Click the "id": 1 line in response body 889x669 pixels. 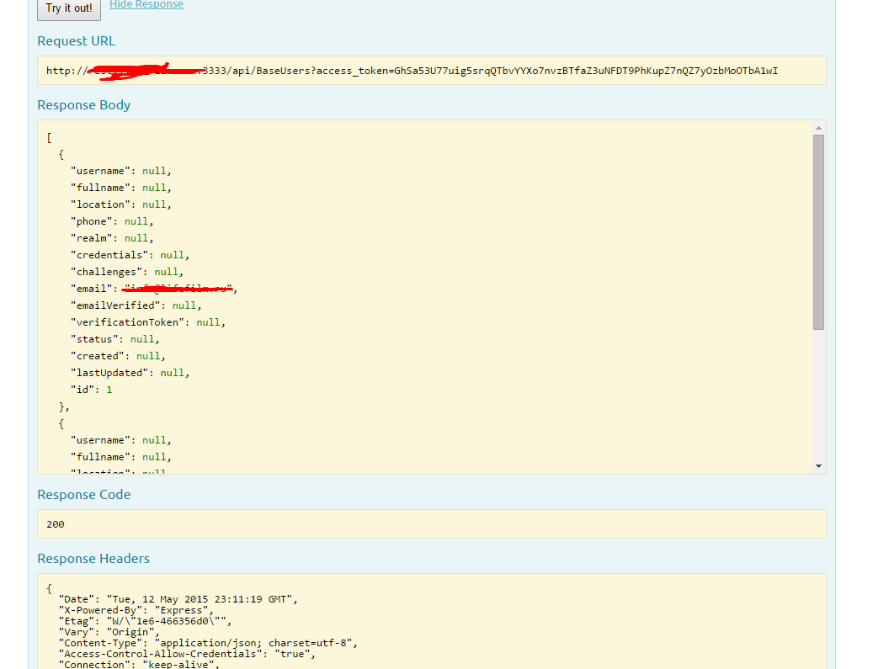[91, 390]
